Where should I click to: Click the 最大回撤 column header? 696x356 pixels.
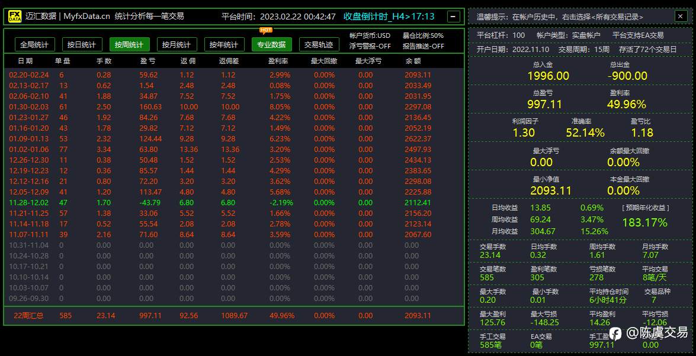pyautogui.click(x=325, y=61)
